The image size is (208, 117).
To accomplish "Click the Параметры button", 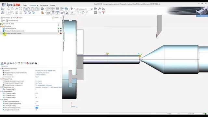I will point(6,18).
